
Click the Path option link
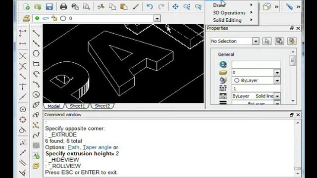click(73, 147)
